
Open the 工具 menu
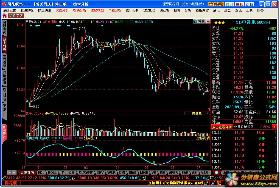click(x=249, y=10)
